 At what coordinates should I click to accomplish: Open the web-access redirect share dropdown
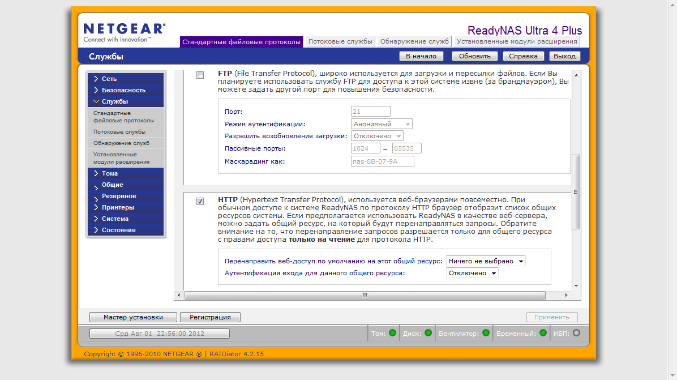pyautogui.click(x=486, y=261)
